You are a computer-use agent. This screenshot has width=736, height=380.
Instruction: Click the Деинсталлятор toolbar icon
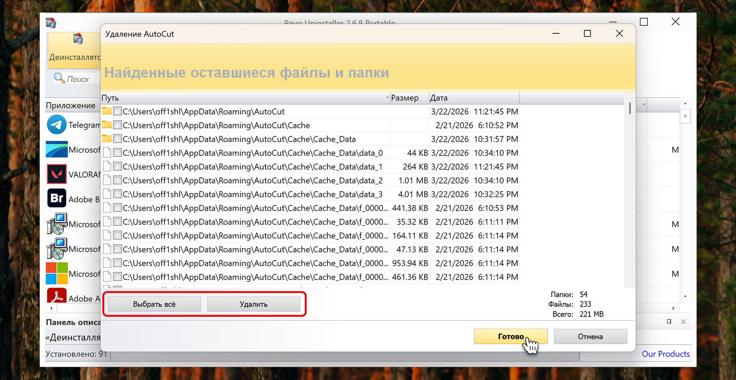[78, 39]
